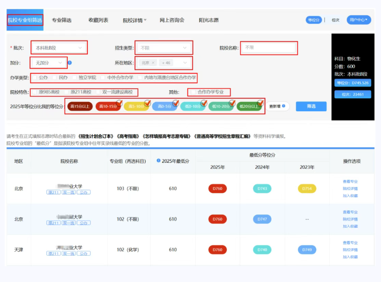Remove the 北京 tag in 所在地区
Screen dimensions: 381x282
tap(153, 63)
